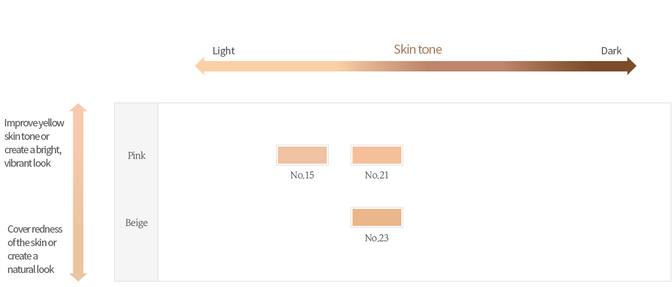672x287 pixels.
Task: Click the Pink row label
Action: point(137,156)
